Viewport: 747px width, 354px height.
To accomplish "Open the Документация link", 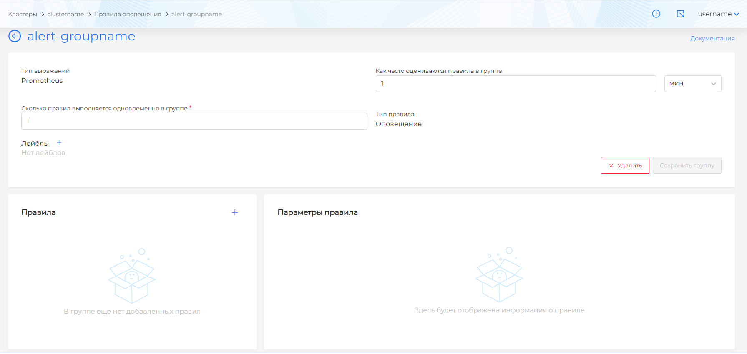I will click(x=712, y=38).
